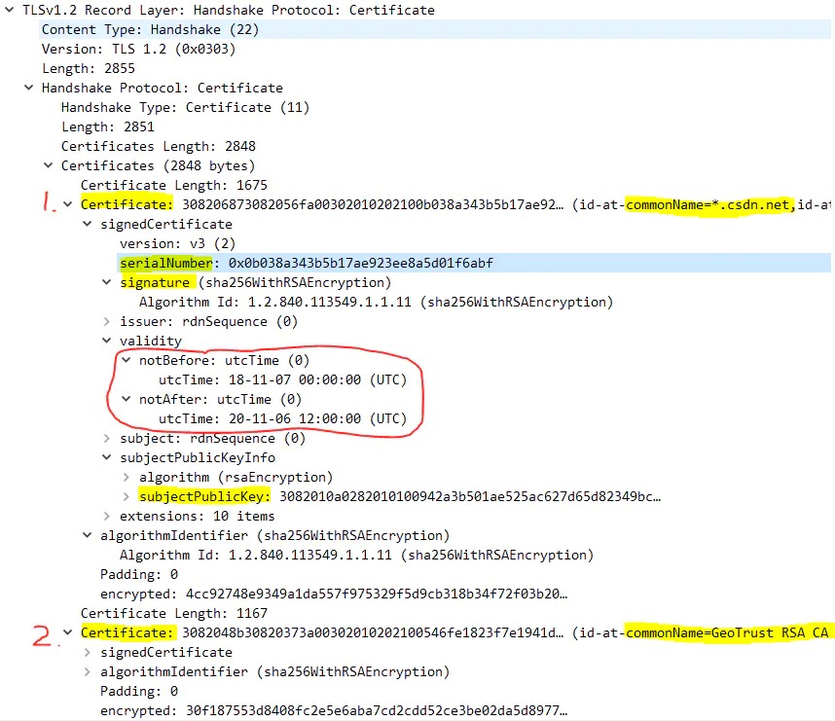Collapse the first Certificate with *.csdn.net
This screenshot has width=835, height=721.
click(67, 204)
